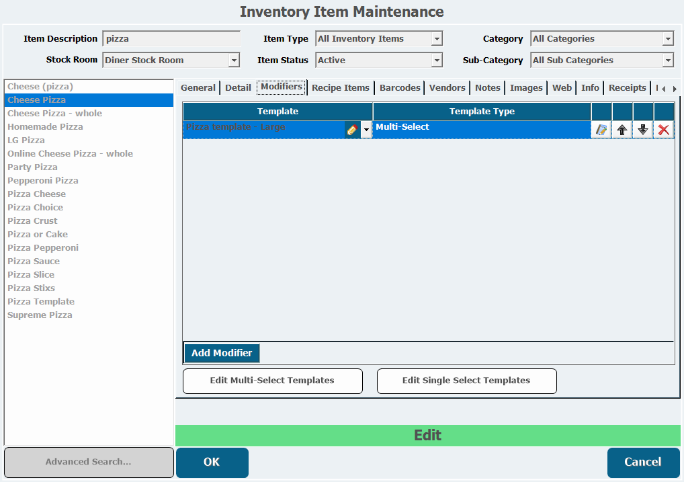Move modifier up with the up arrow

pos(622,130)
